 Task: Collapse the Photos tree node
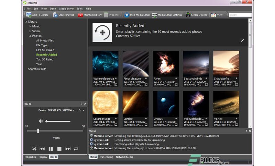click(30, 36)
